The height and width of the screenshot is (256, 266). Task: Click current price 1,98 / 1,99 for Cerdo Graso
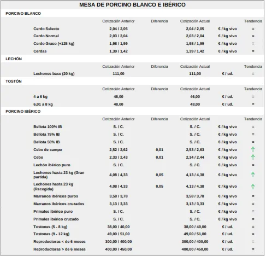coord(195,44)
